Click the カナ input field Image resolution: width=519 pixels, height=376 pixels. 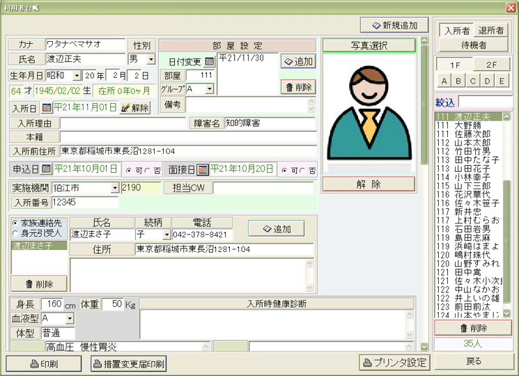[86, 45]
